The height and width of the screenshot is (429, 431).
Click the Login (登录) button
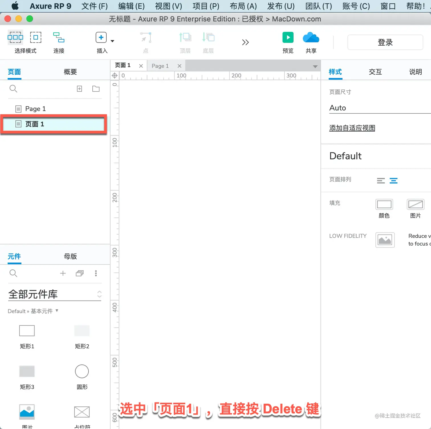(385, 42)
